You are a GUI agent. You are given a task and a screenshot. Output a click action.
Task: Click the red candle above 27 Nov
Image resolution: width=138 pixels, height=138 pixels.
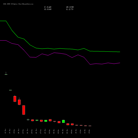(x=41, y=121)
